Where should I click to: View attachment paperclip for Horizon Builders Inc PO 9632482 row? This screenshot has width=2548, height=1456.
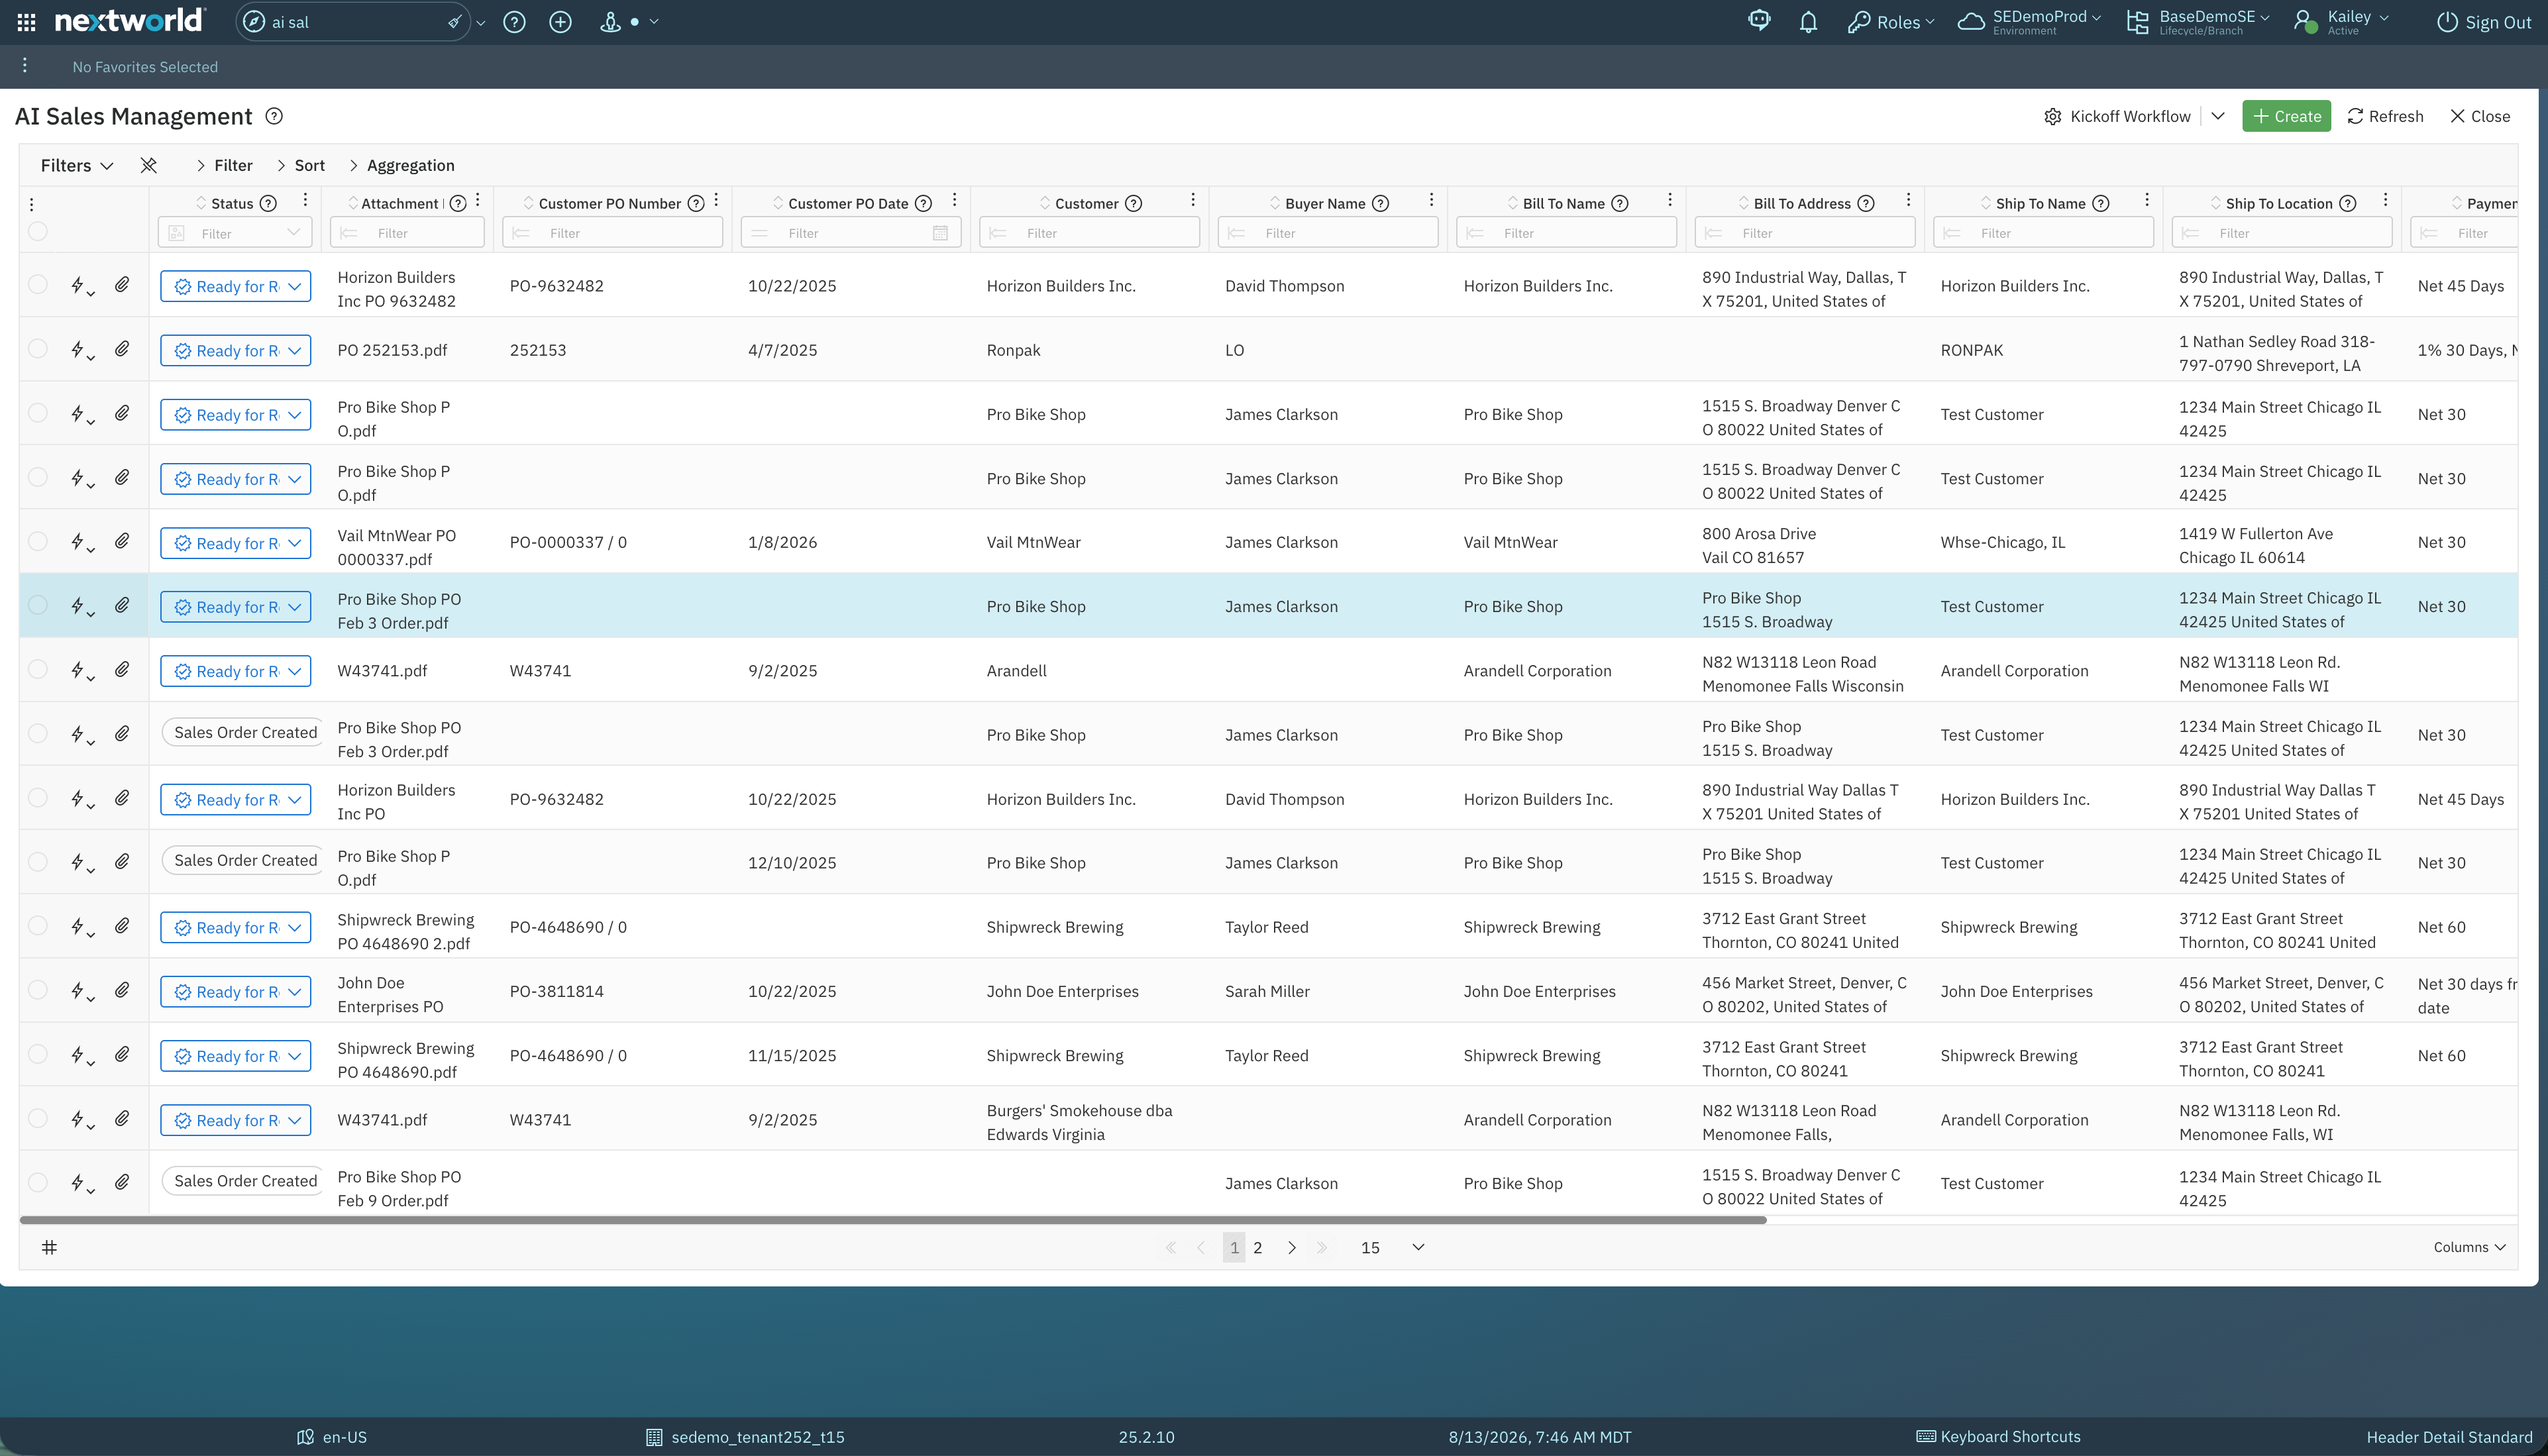[x=122, y=285]
